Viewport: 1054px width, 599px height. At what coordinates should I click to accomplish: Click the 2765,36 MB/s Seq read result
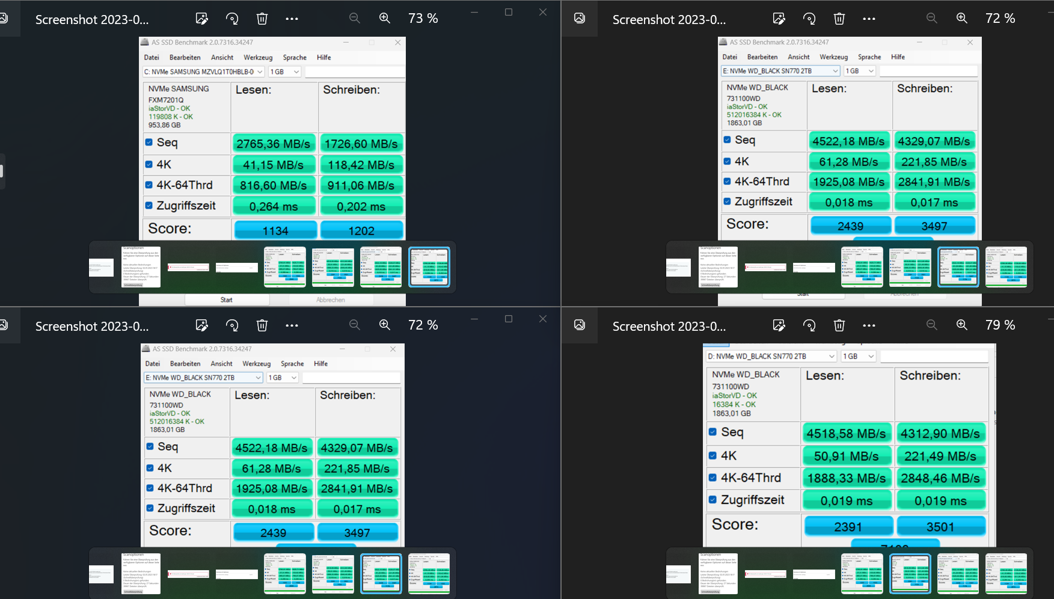[x=274, y=144]
